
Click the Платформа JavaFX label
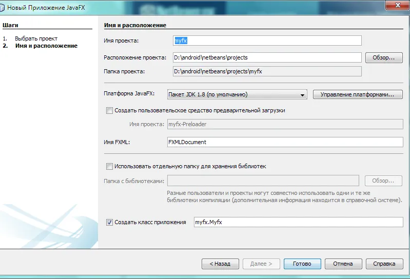129,93
